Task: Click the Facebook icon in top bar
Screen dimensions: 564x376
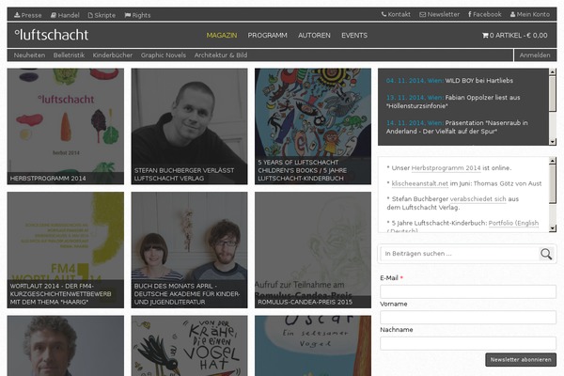Action: click(469, 14)
